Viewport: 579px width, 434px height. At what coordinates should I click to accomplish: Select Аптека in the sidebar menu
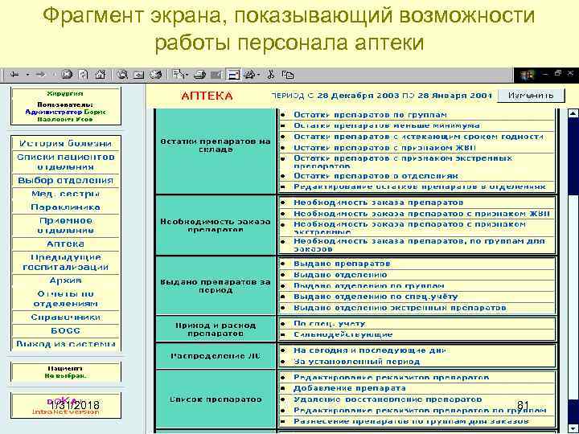point(66,244)
